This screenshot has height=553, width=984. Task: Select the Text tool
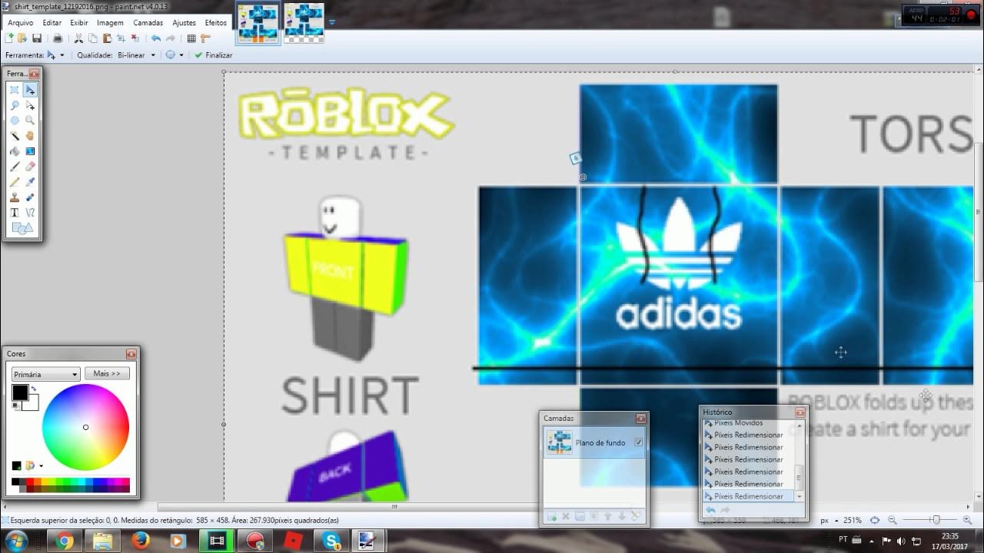[15, 213]
